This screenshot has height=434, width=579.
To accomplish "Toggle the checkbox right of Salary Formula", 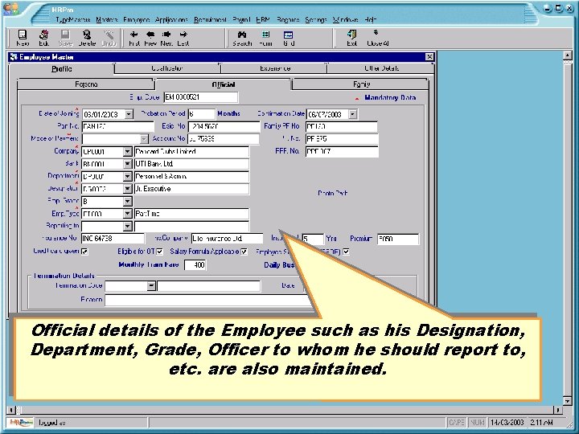I will coord(346,252).
